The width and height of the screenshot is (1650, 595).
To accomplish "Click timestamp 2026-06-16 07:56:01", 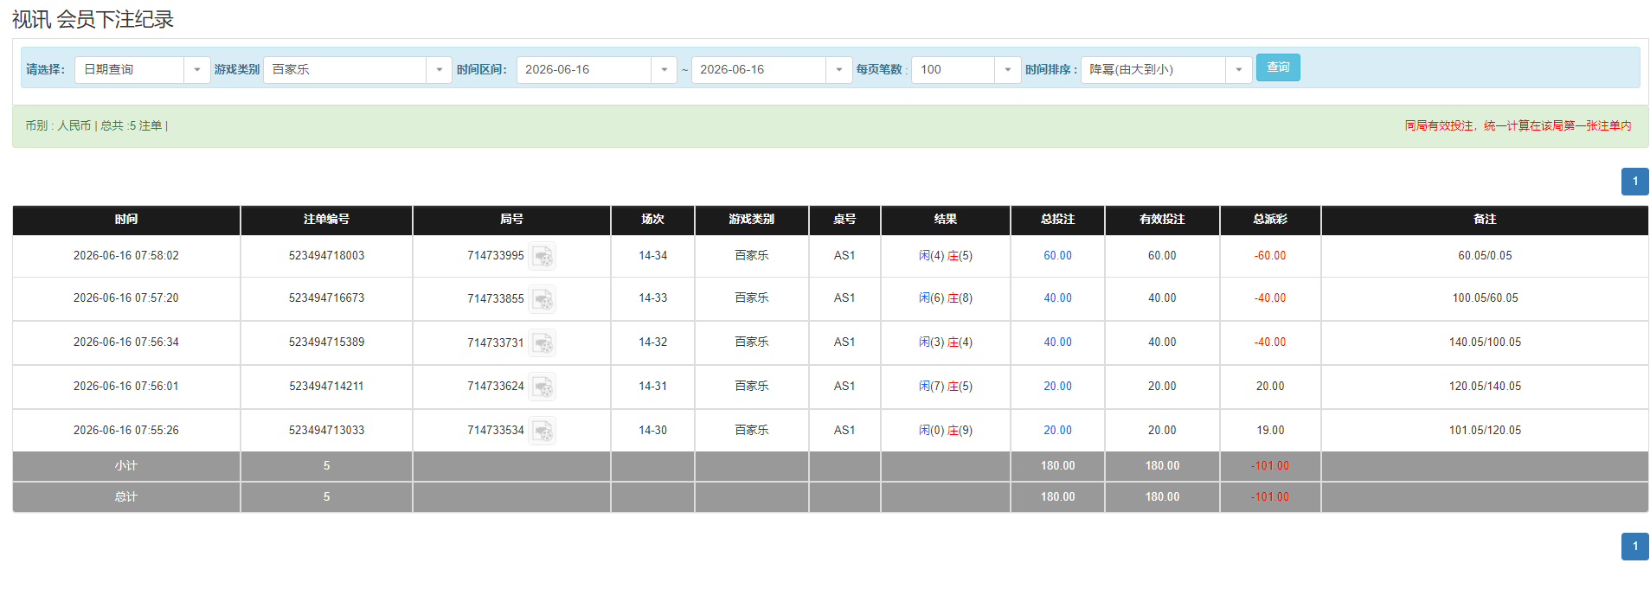I will tap(126, 387).
